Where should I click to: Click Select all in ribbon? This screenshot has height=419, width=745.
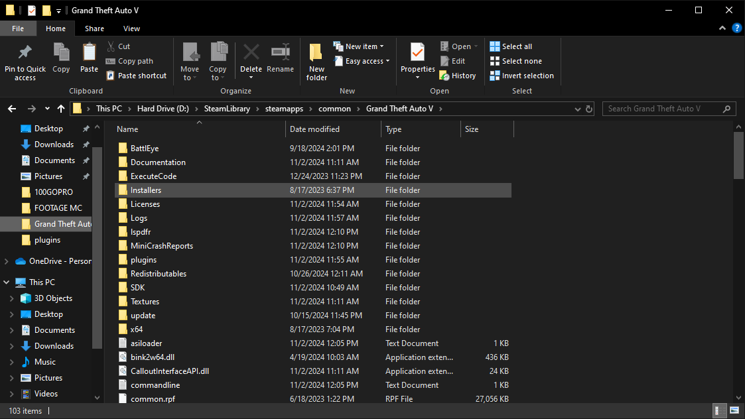[511, 46]
